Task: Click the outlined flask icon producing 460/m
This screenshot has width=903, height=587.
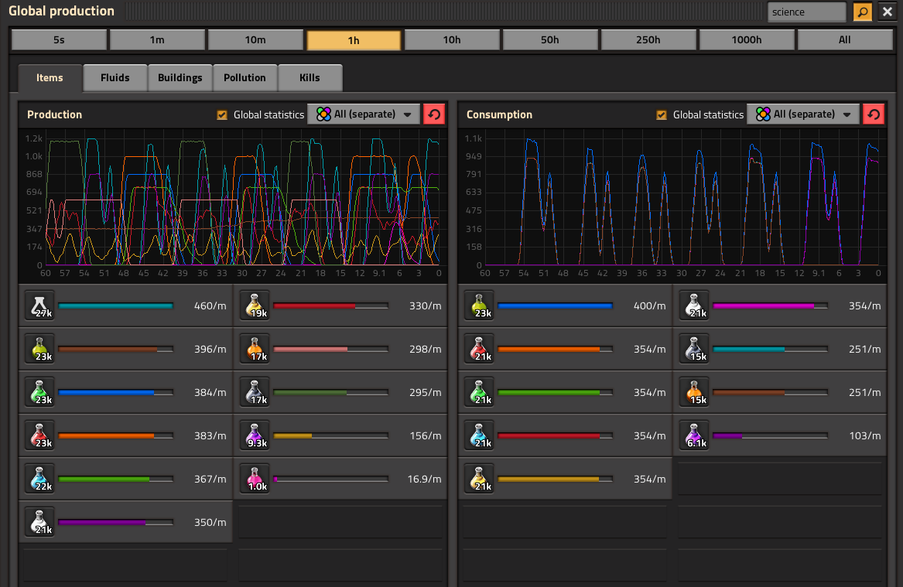Action: coord(39,305)
